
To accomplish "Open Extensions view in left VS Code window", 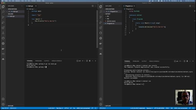I will [3, 28].
